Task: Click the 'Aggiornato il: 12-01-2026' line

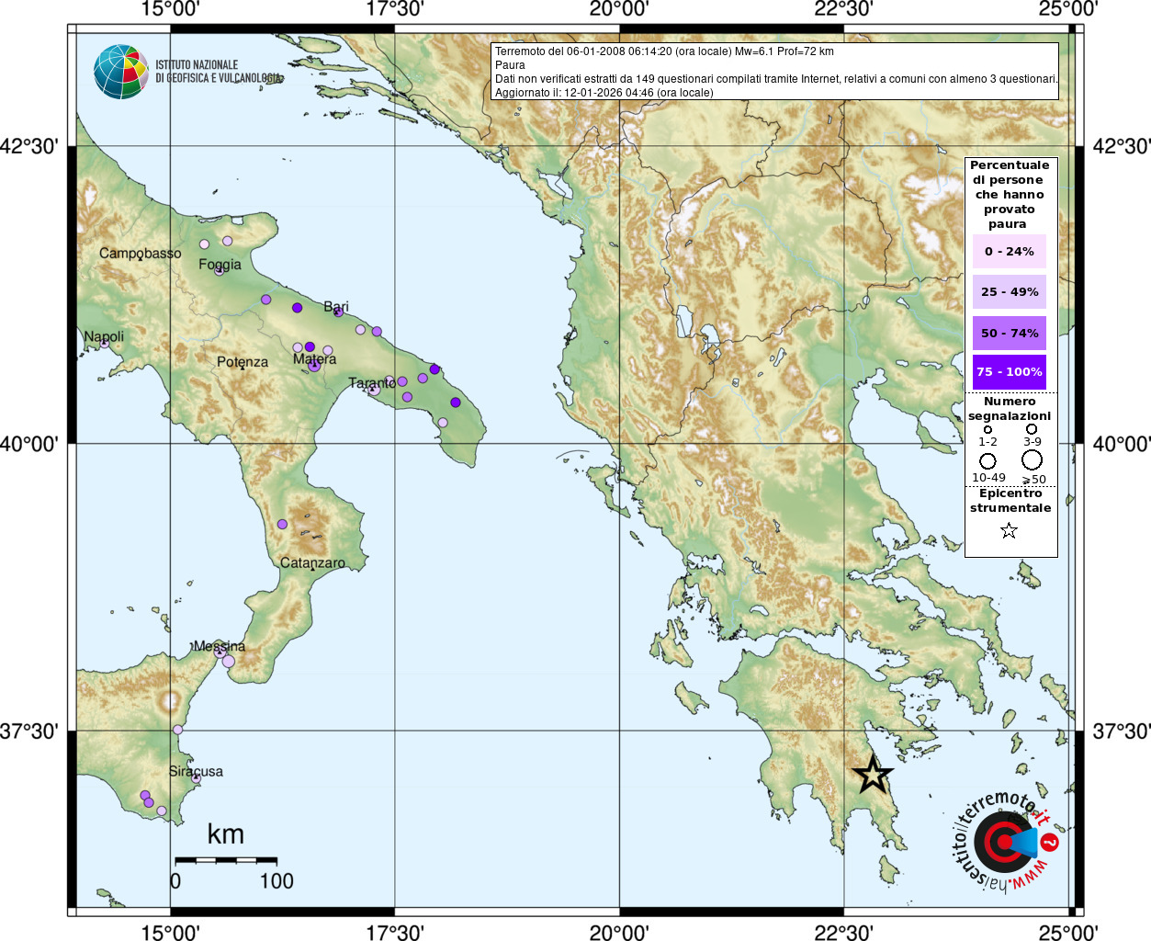Action: click(x=604, y=93)
